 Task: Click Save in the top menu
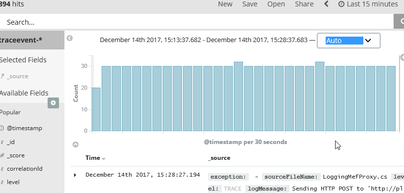coord(250,4)
